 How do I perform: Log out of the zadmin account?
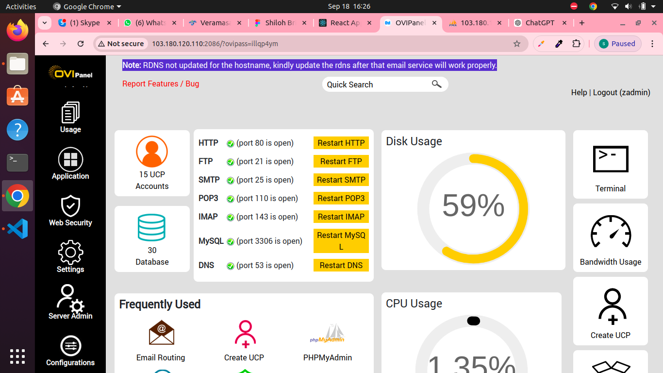click(x=621, y=92)
